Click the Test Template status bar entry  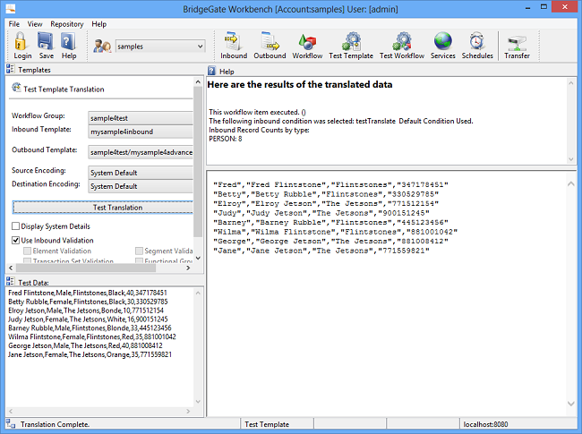coord(267,424)
